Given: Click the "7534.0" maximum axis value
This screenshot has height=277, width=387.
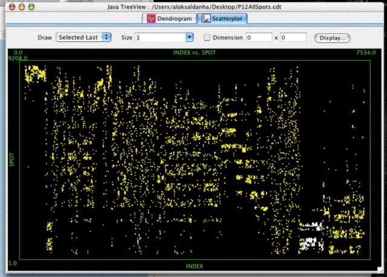Looking at the screenshot, I should coord(366,53).
